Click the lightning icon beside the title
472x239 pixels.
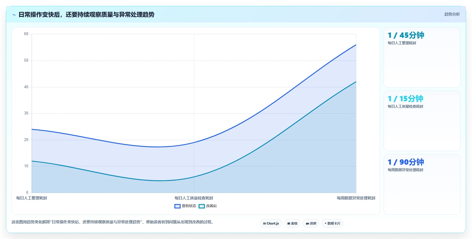click(x=14, y=15)
